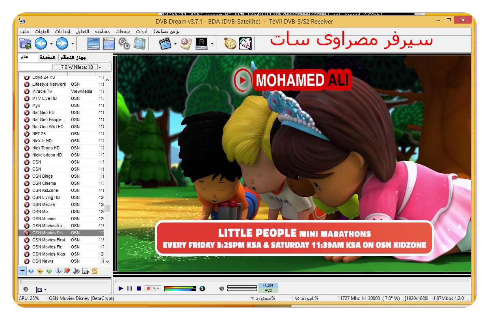
Task: Expand the R monitor dropdown arrow
Action: pos(212,44)
